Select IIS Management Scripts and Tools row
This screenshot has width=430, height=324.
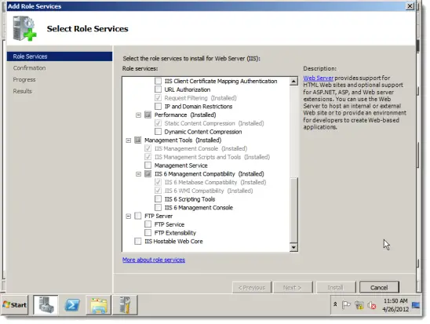coord(207,157)
